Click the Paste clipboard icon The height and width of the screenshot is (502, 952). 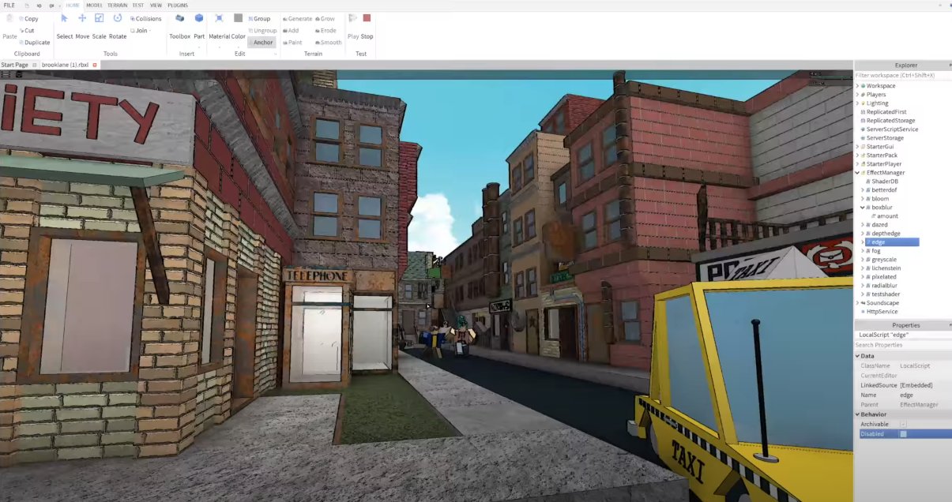point(9,19)
